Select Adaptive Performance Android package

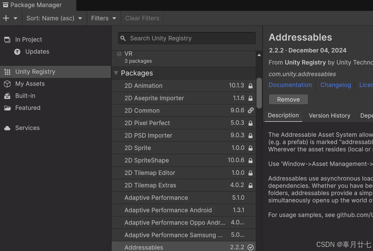click(x=183, y=210)
